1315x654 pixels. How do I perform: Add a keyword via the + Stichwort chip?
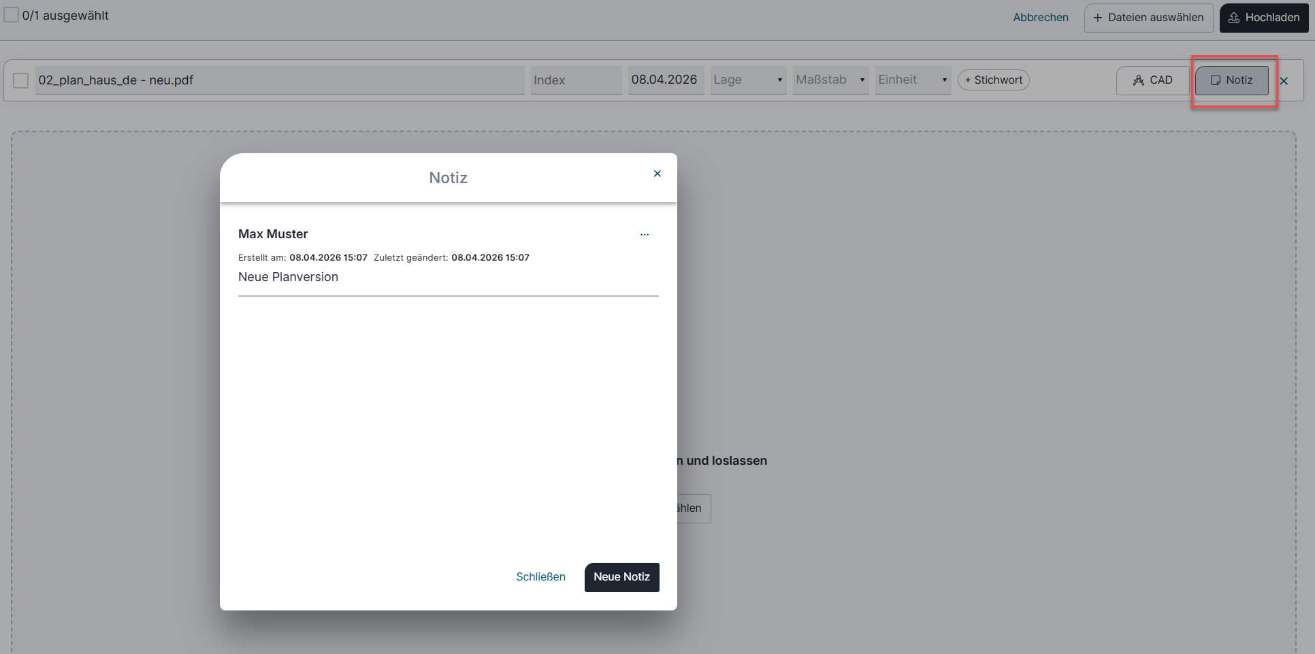click(x=993, y=80)
